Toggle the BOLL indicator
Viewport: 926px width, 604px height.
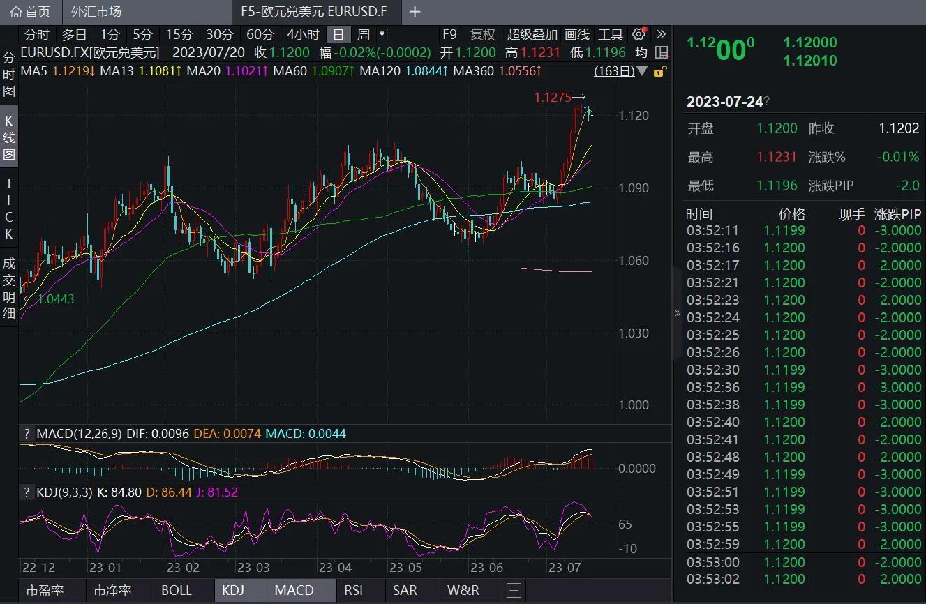click(x=176, y=591)
